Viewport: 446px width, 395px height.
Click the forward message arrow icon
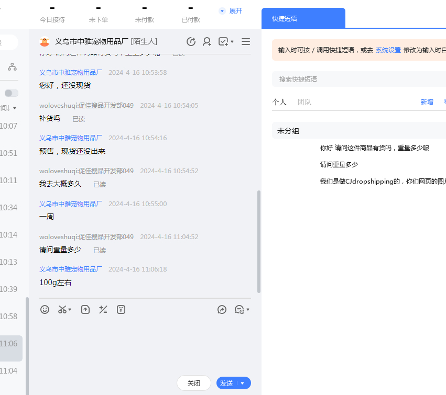[222, 310]
